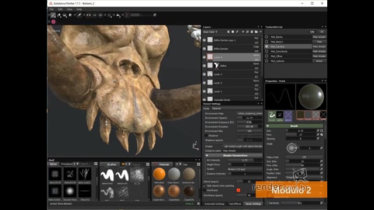The image size is (374, 210).
Task: Close the status bar message with X
Action: tap(199, 204)
